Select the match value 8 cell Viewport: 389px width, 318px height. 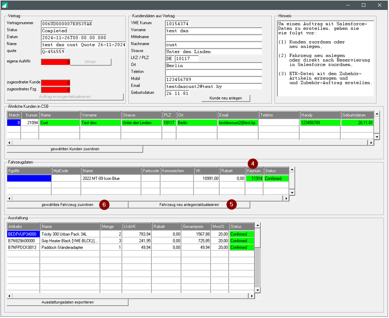click(14, 123)
